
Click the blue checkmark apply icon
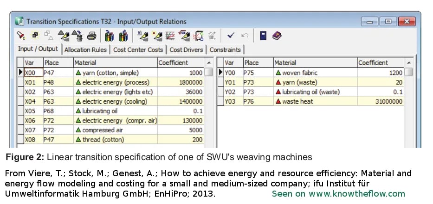(231, 35)
